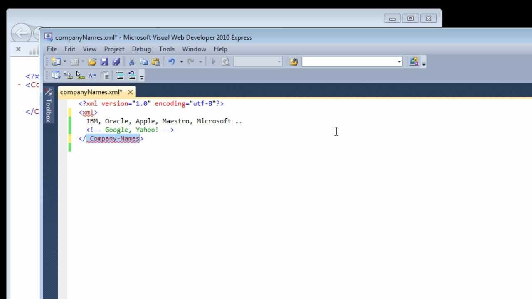Click the View in Browser icon

coord(226,62)
